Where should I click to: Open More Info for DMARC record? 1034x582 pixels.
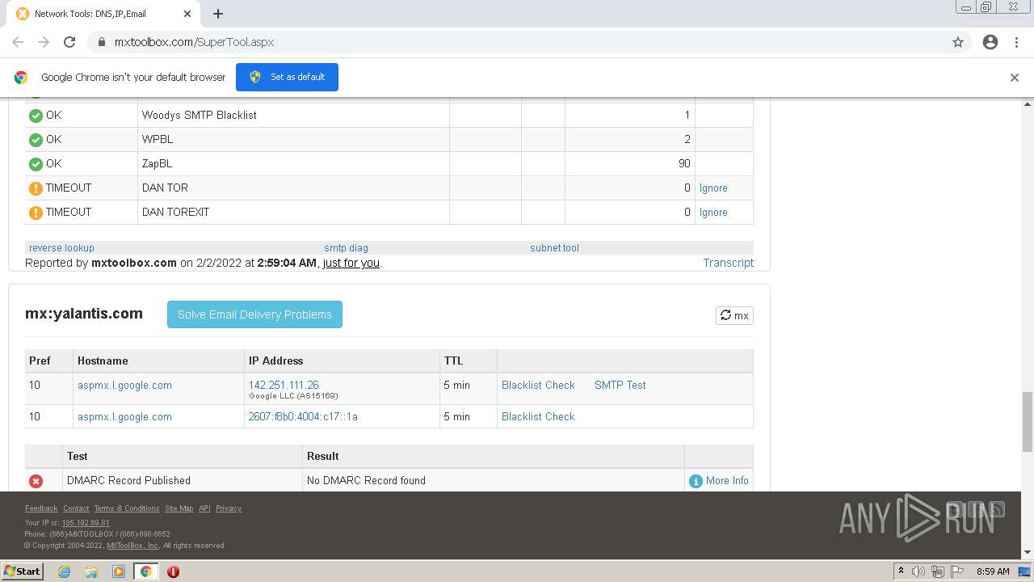coord(727,481)
